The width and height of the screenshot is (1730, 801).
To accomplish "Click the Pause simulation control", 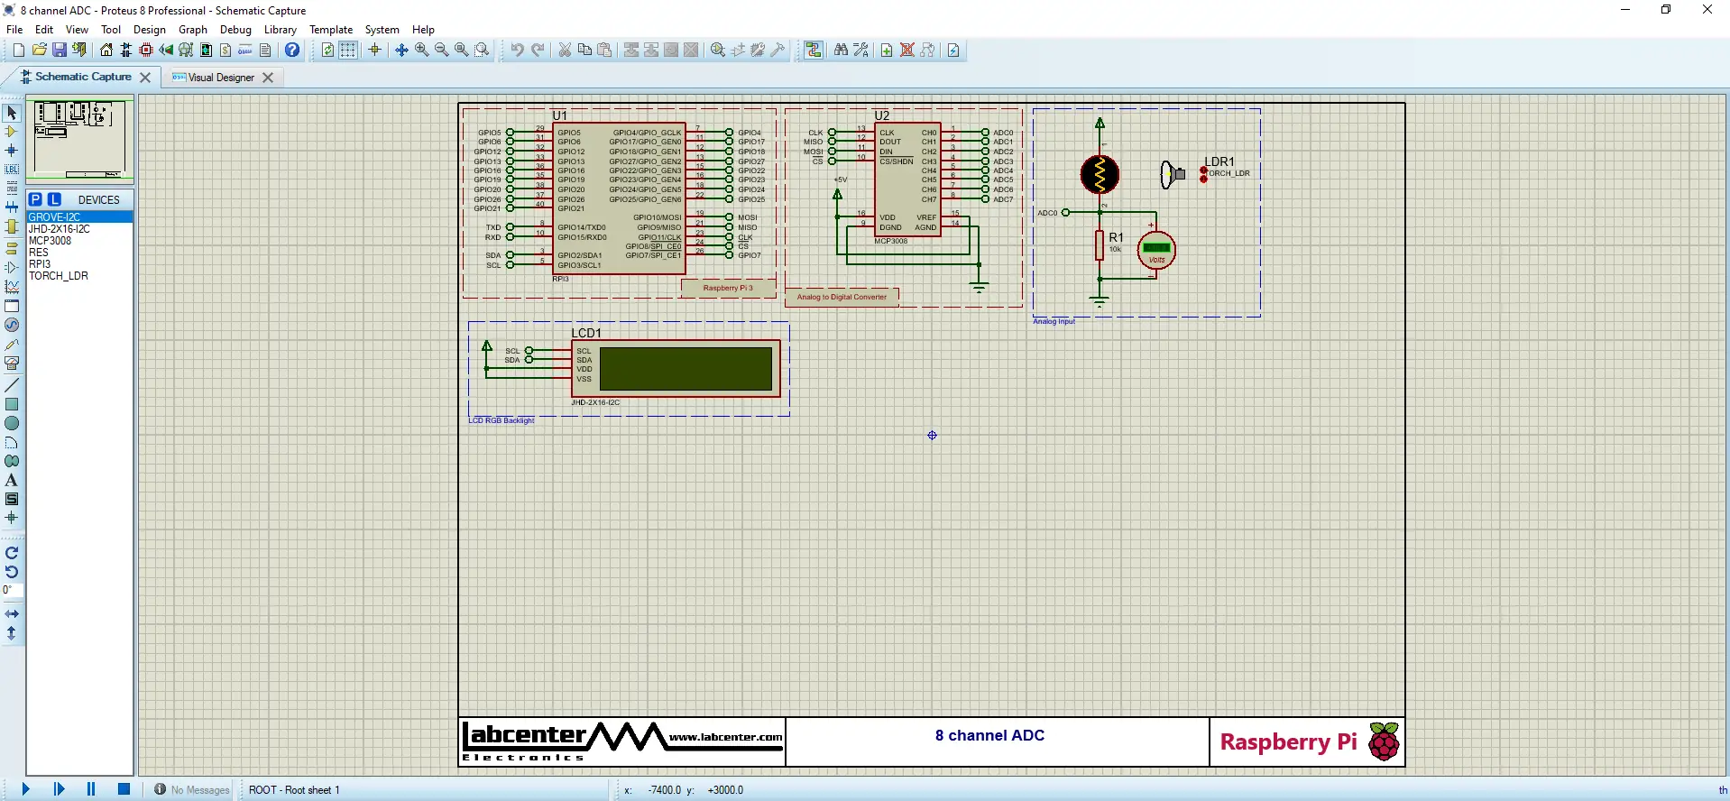I will (x=91, y=789).
